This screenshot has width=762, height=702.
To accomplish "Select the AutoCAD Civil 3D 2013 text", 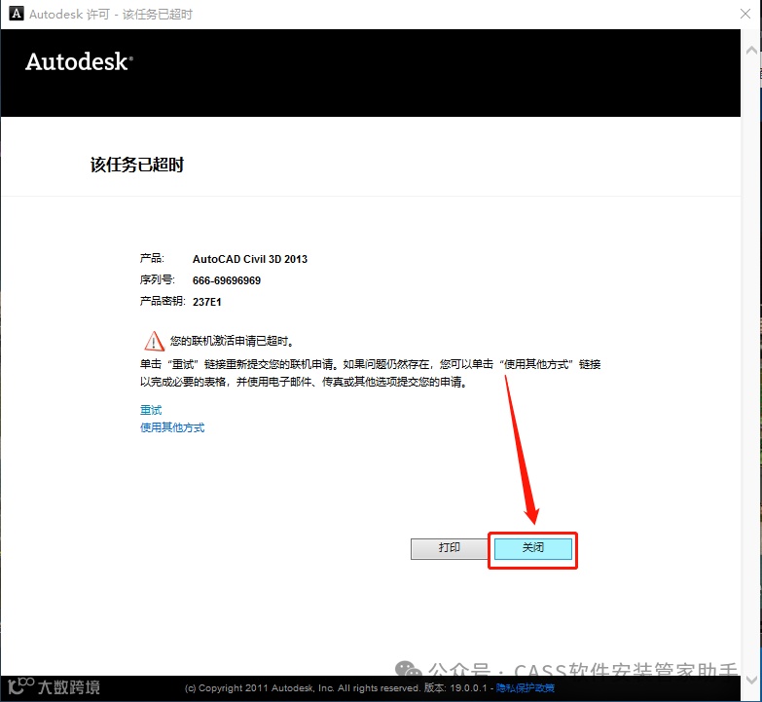I will pyautogui.click(x=250, y=259).
